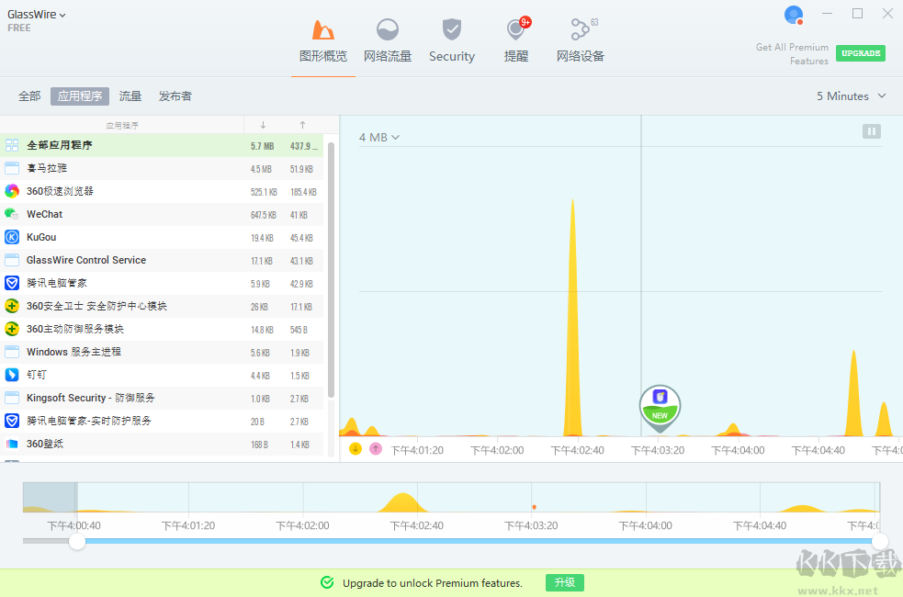Viewport: 903px width, 597px height.
Task: Open the GlassWire main menu dropdown
Action: coord(37,15)
